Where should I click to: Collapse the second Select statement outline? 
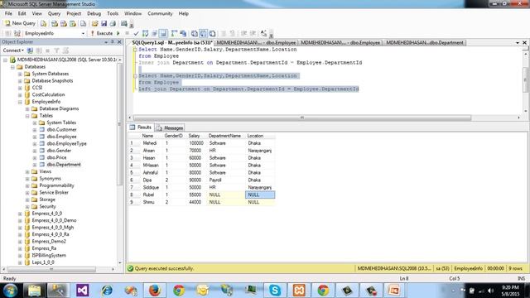pos(135,76)
